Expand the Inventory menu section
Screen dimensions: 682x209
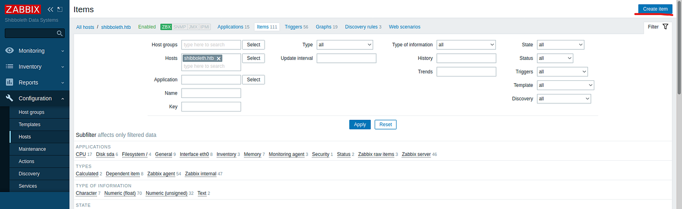[35, 66]
